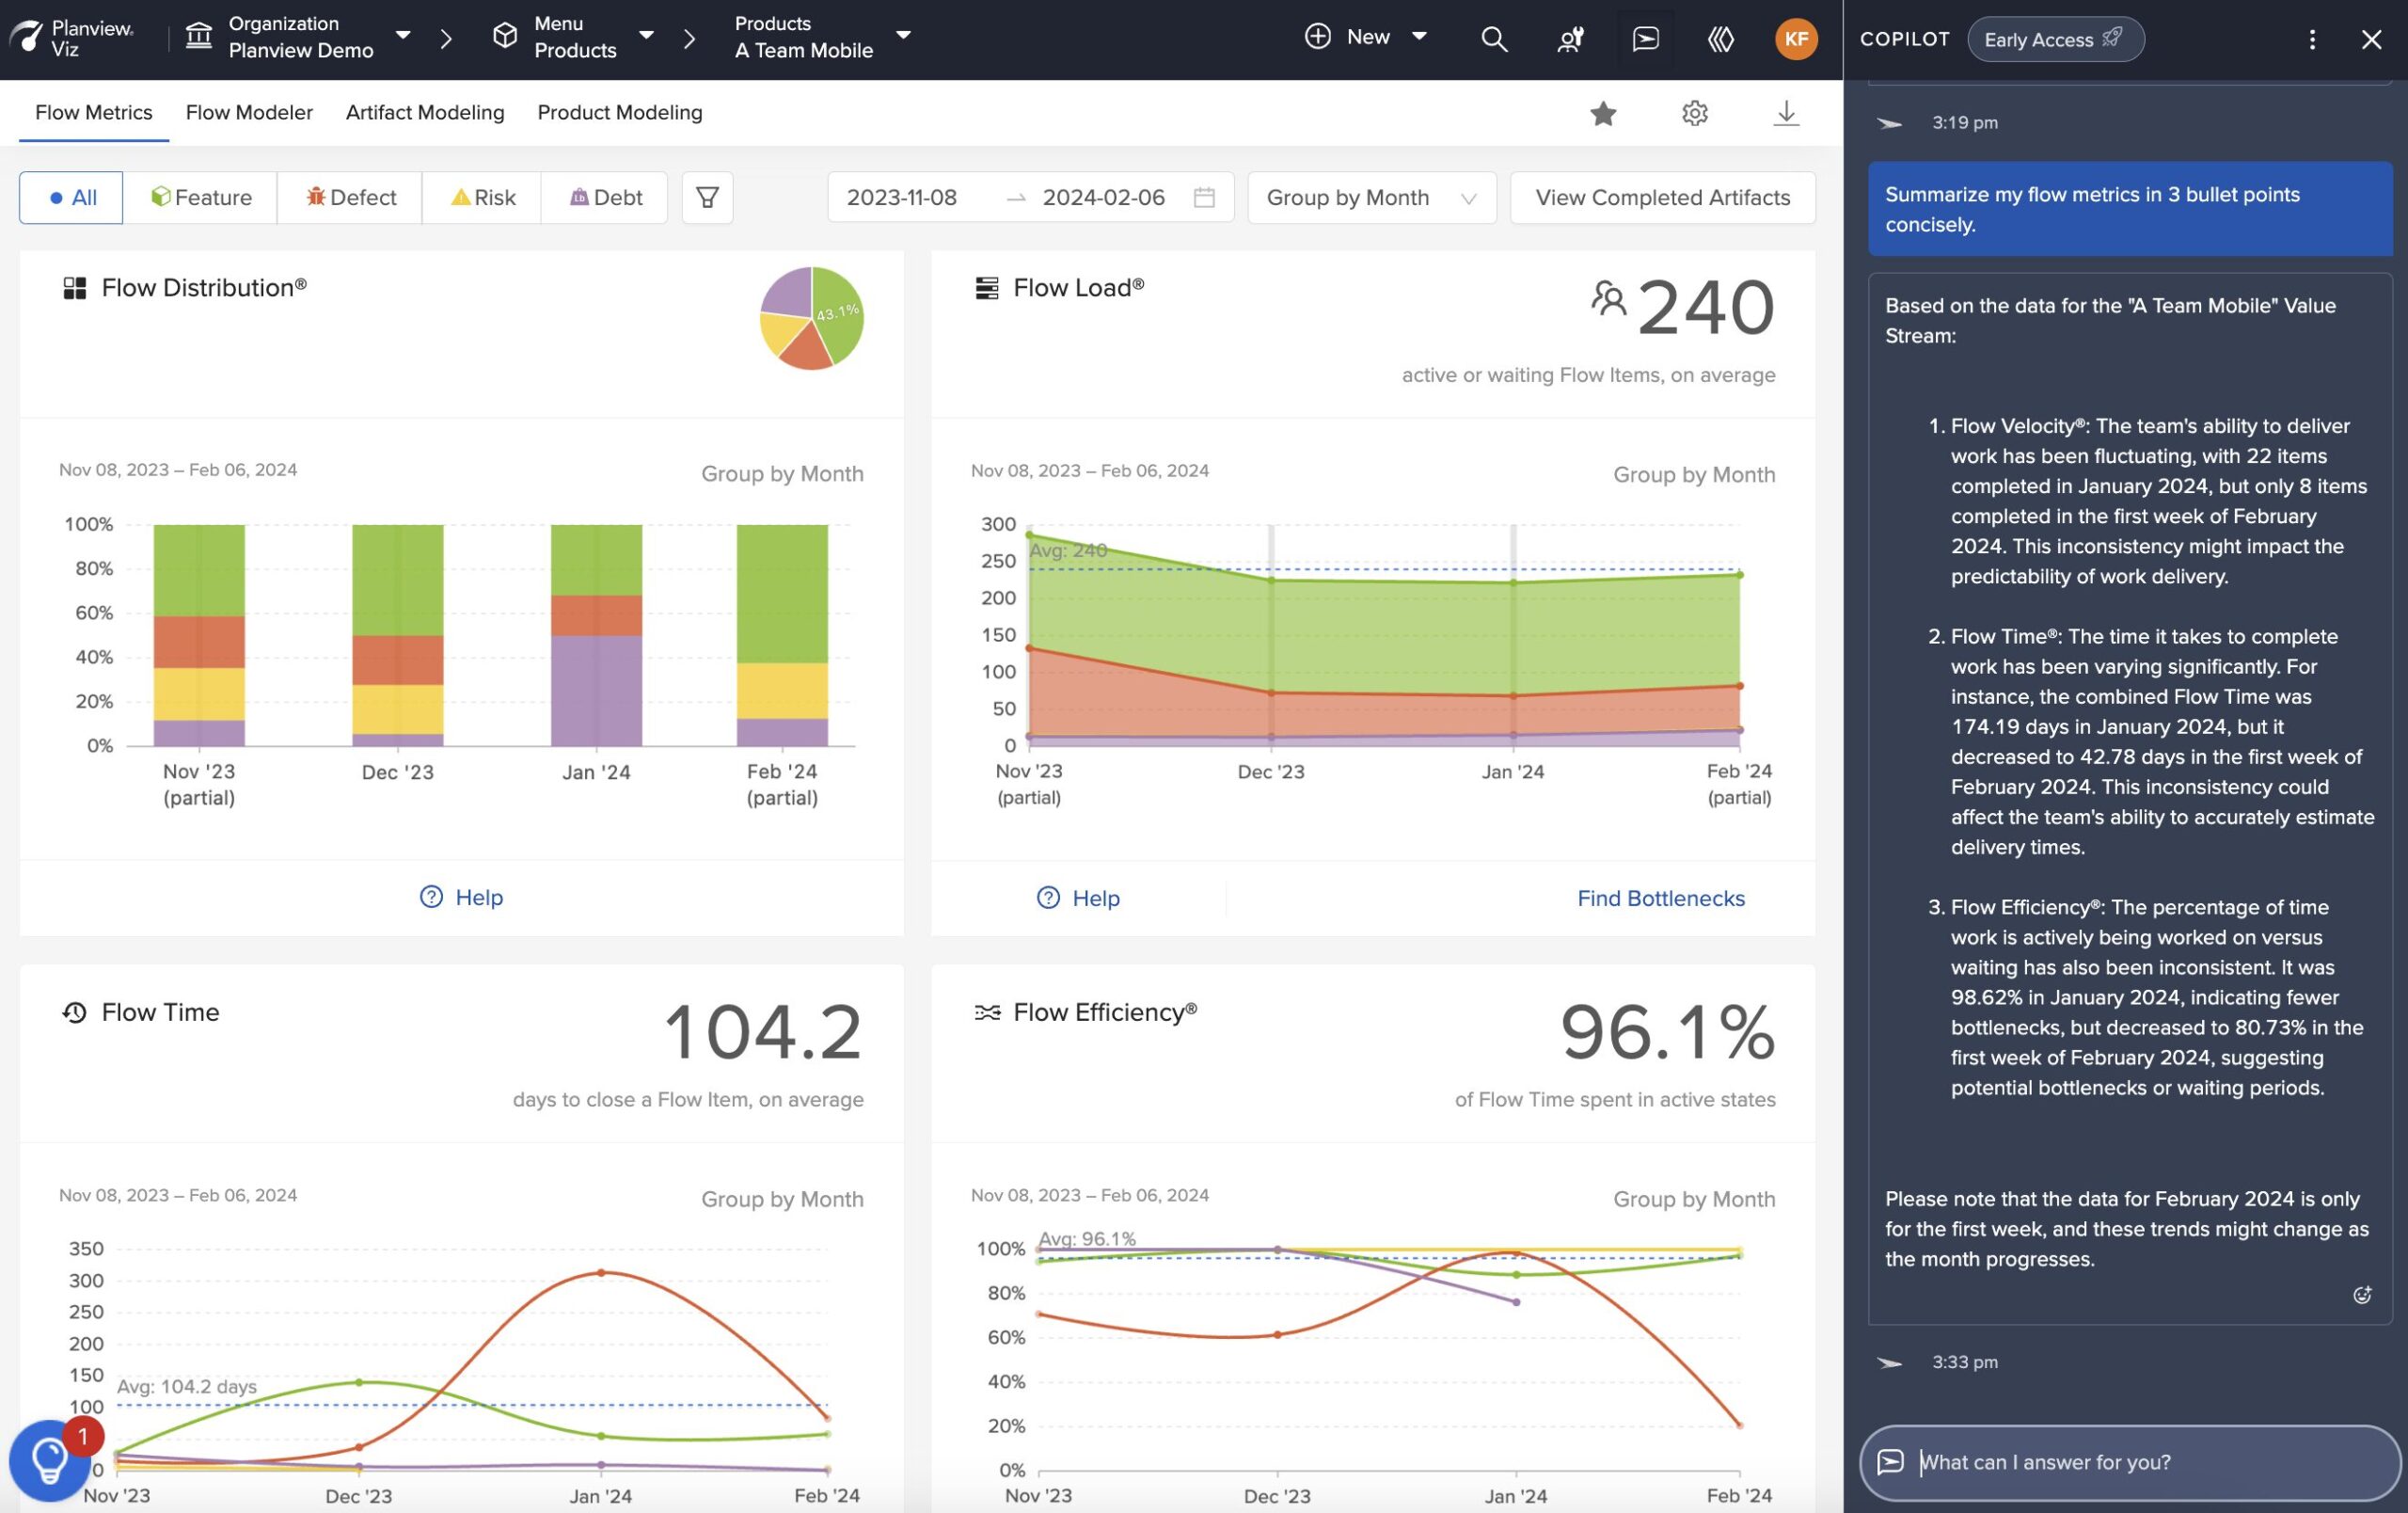2408x1513 pixels.
Task: Click the Planview Viz logo
Action: [x=71, y=37]
